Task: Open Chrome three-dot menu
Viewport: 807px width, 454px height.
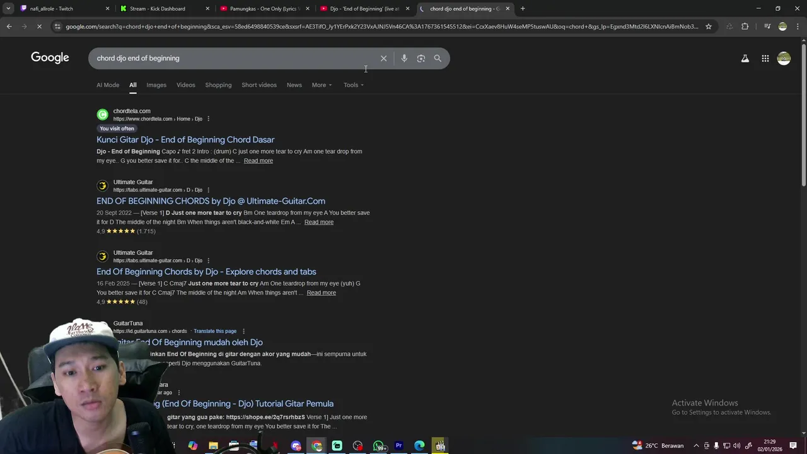Action: point(798,26)
